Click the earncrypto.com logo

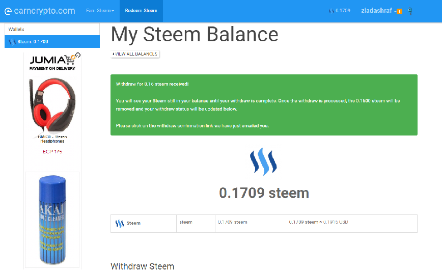40,11
